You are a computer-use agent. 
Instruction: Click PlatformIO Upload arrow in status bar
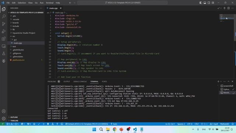(44, 124)
